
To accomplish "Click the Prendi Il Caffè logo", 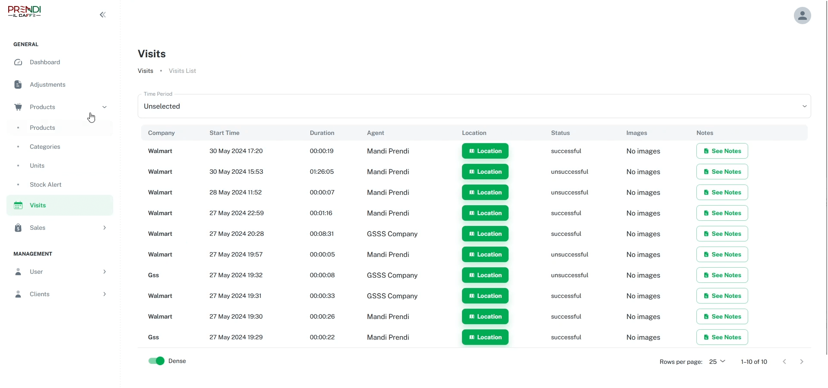I will [x=25, y=12].
